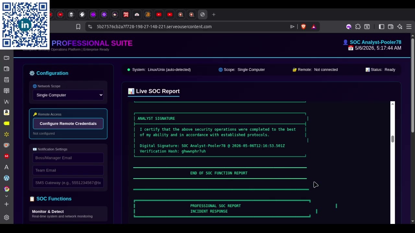Open yellow tag icon in sidebar
415x233 pixels.
(6, 123)
